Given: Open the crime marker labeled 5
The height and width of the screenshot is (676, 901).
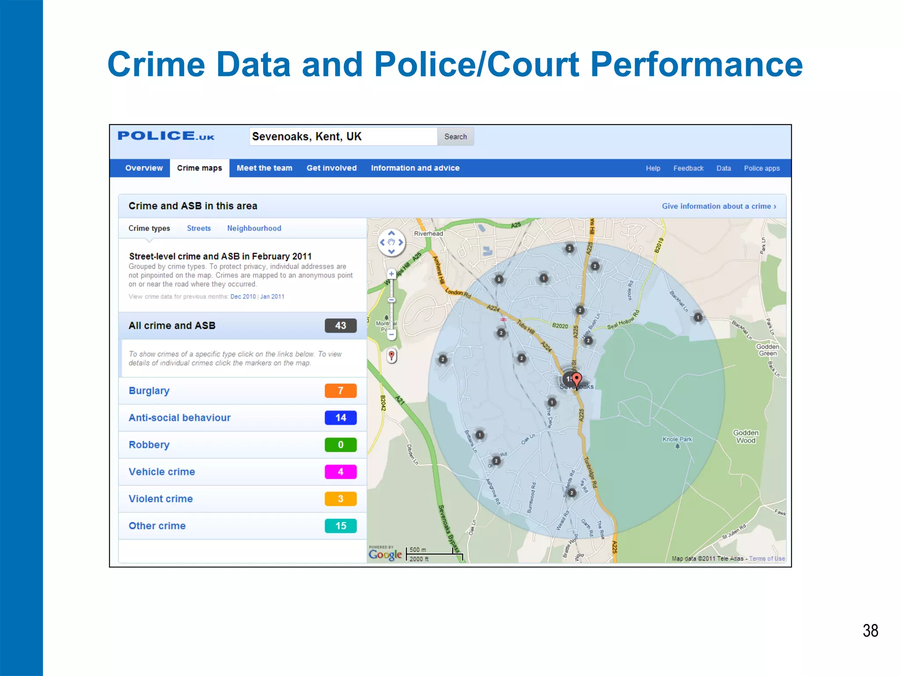Looking at the screenshot, I should [x=498, y=279].
